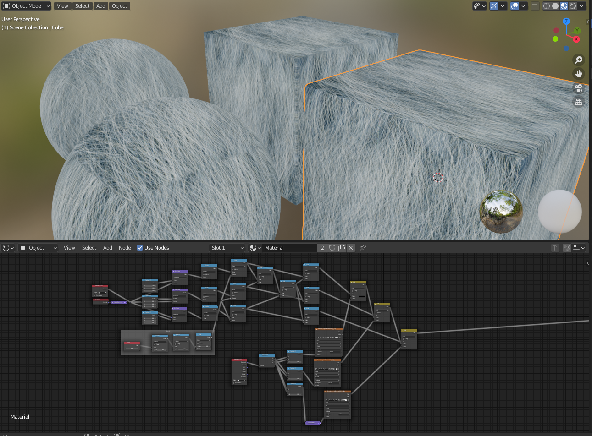This screenshot has height=436, width=592.
Task: Switch viewport to rendered shading
Action: pyautogui.click(x=573, y=6)
